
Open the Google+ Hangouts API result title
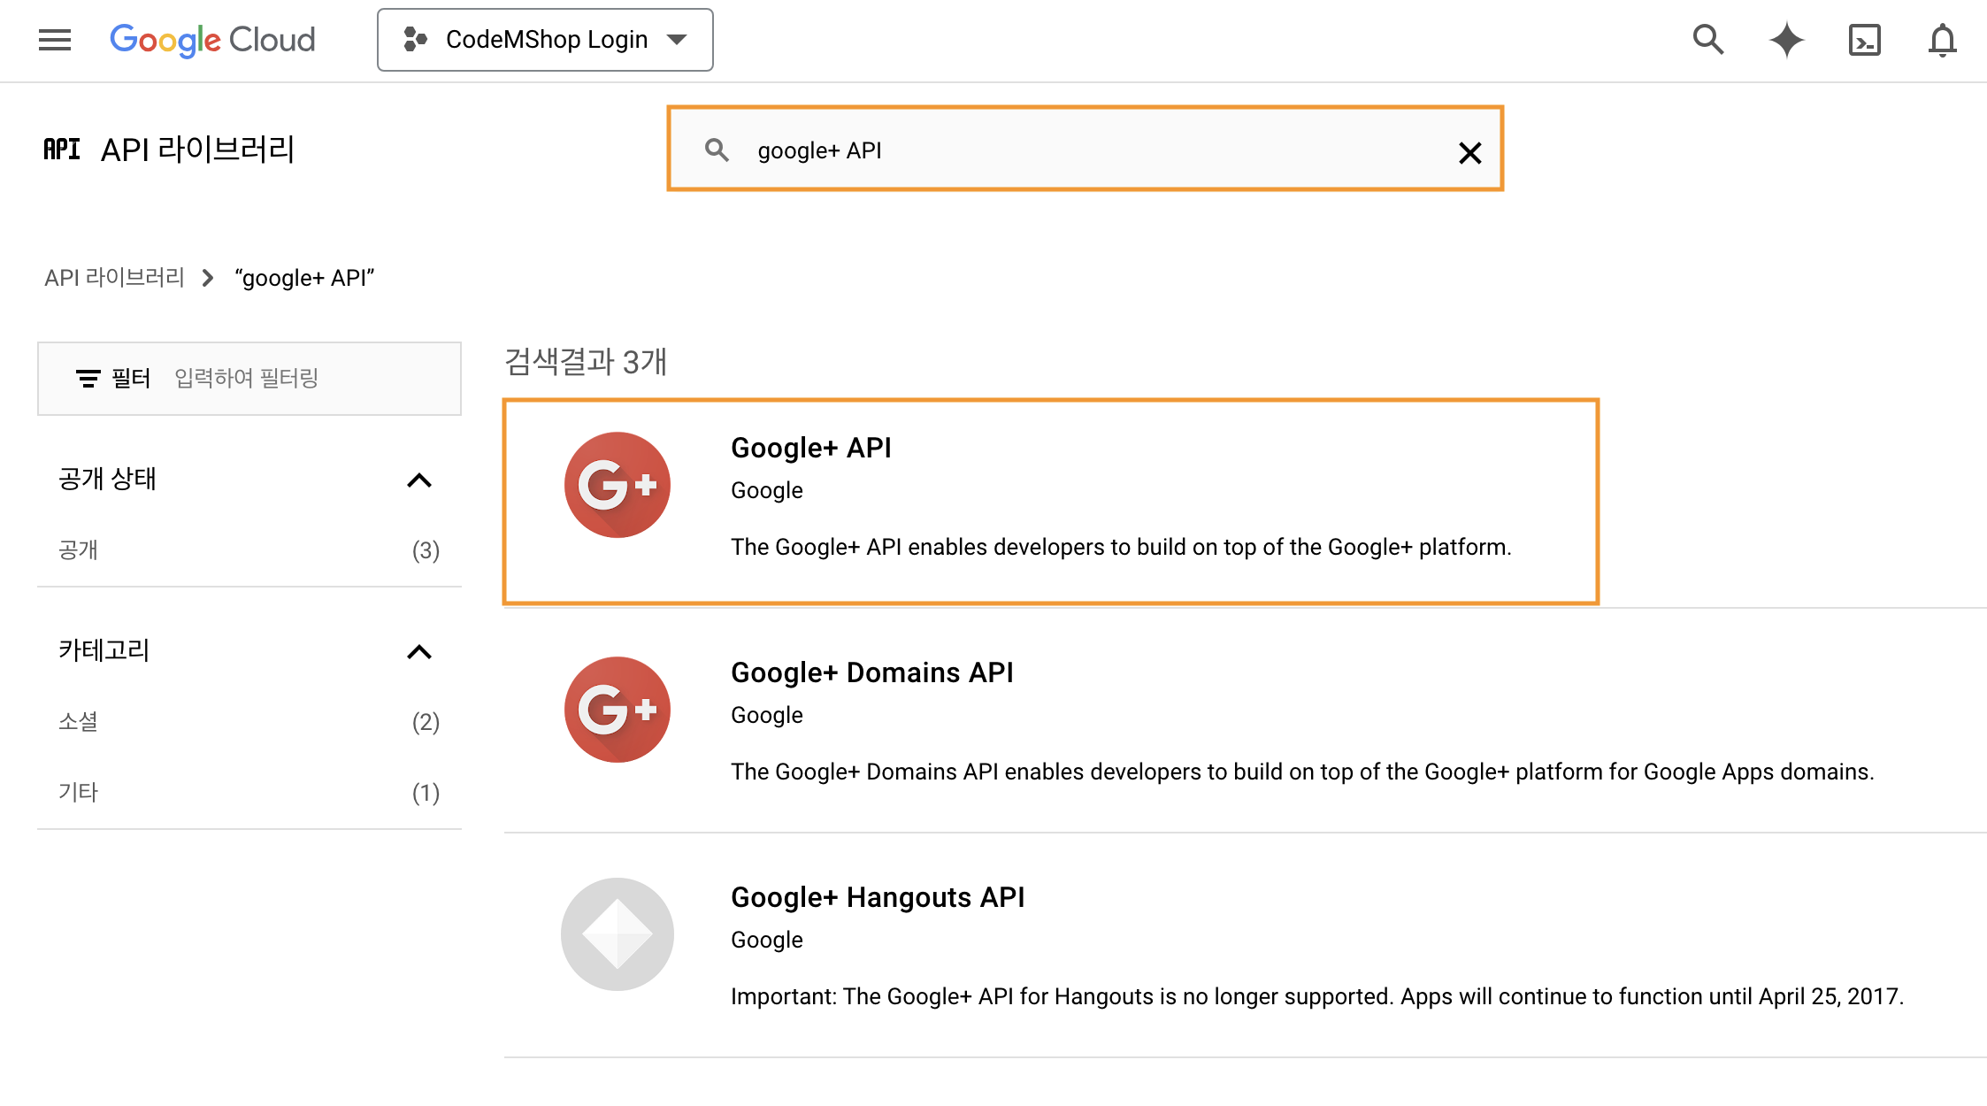[878, 897]
